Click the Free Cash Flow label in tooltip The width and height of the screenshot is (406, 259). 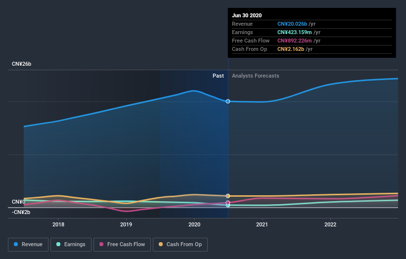251,41
